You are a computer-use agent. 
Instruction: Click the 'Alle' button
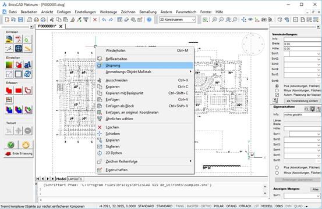click(x=315, y=189)
